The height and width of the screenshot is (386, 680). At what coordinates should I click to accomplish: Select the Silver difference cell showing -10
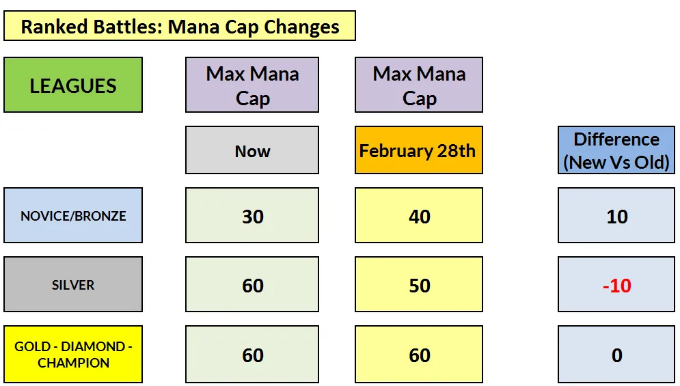[616, 285]
